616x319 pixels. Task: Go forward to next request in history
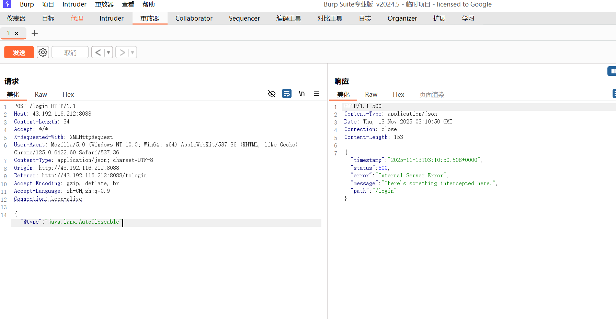point(122,52)
